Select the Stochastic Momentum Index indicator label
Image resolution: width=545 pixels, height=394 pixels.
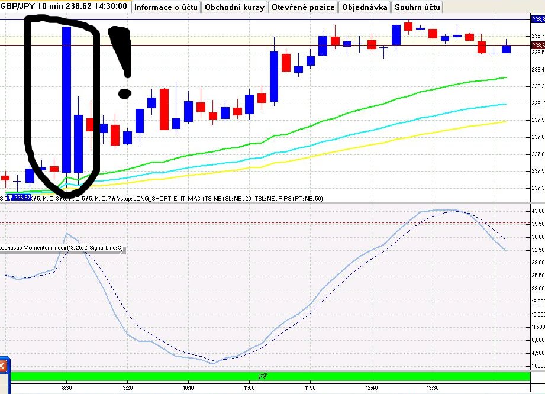[62, 248]
